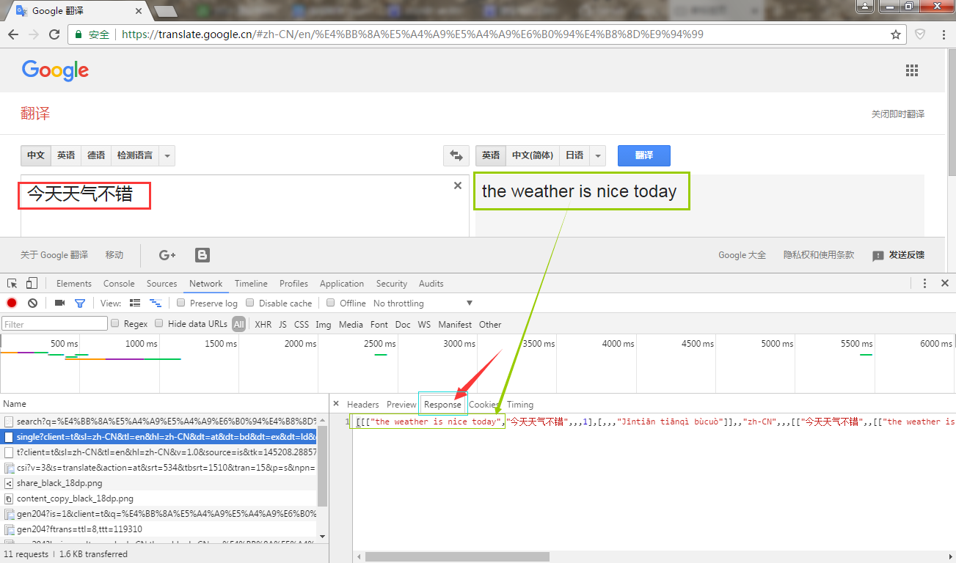Select 检测语言 detect language button

coord(135,155)
